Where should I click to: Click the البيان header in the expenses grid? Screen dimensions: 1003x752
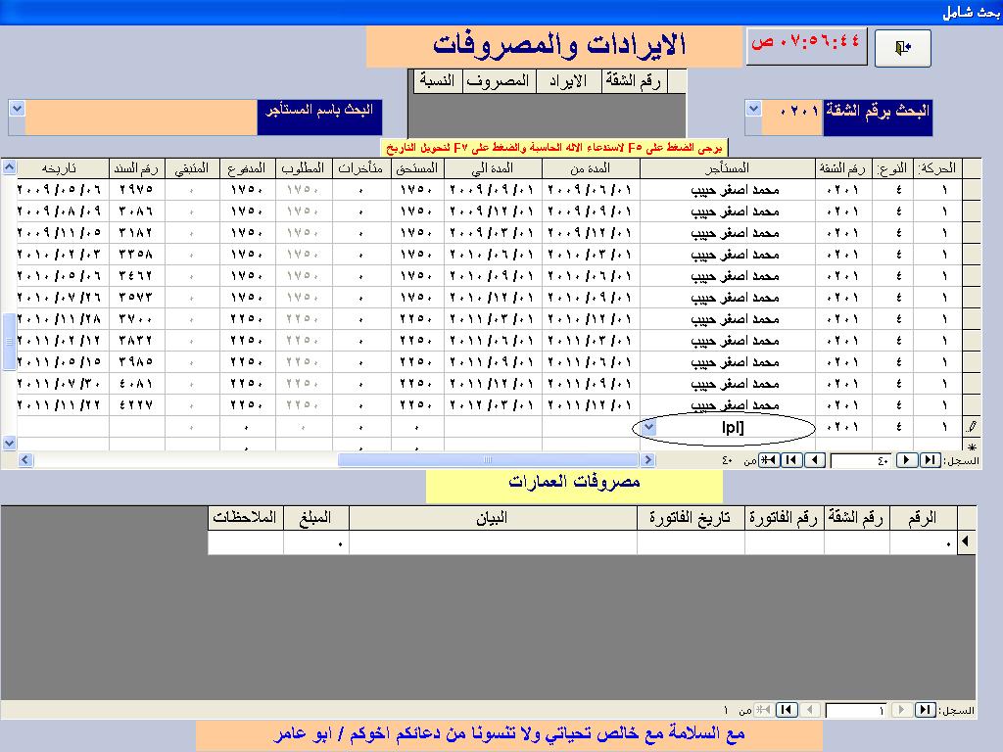(493, 518)
